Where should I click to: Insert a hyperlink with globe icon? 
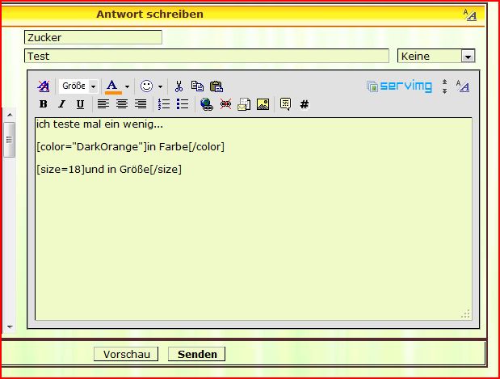pyautogui.click(x=206, y=104)
